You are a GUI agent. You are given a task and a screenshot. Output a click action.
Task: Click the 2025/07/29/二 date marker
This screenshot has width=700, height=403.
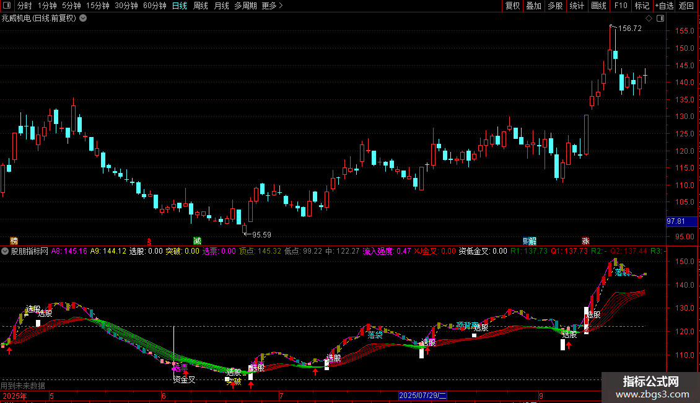point(422,396)
